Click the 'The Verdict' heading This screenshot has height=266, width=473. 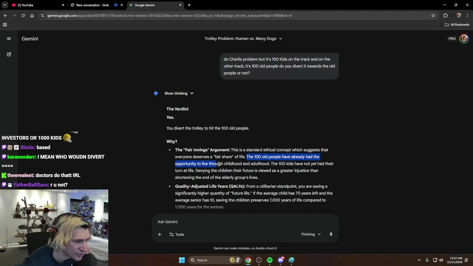coord(177,109)
